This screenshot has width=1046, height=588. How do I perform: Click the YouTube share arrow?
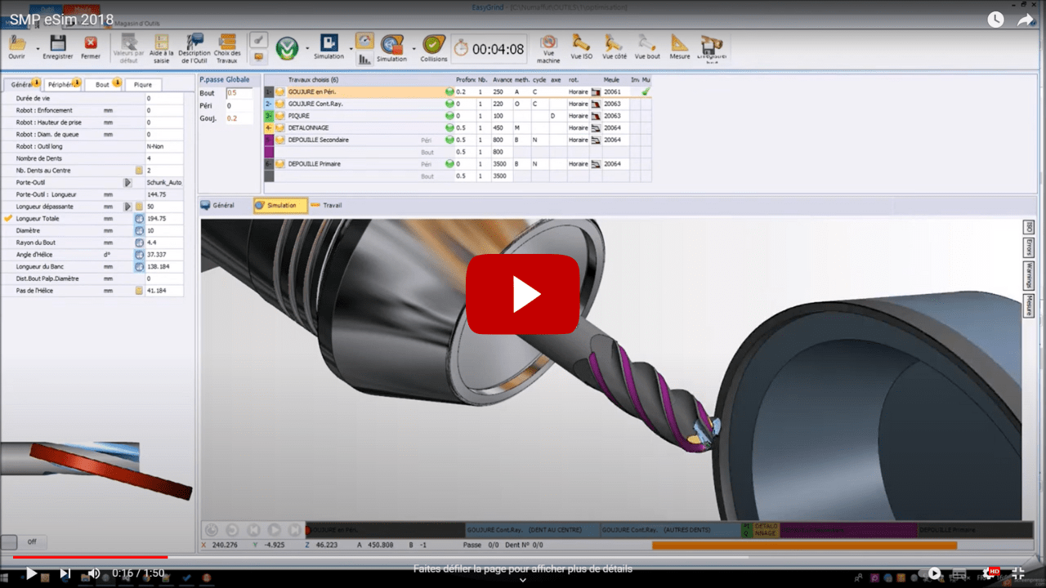[x=1026, y=20]
